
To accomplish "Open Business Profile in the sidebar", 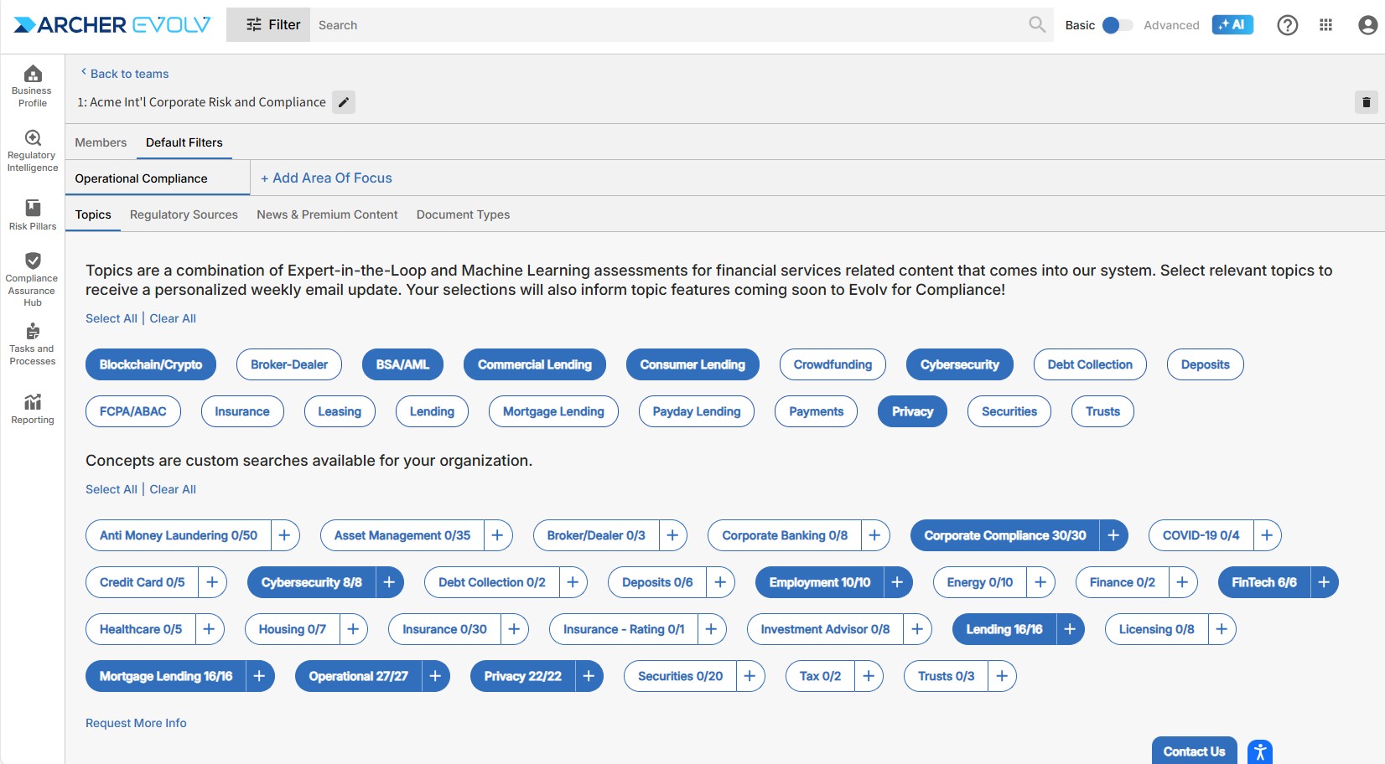I will [33, 85].
